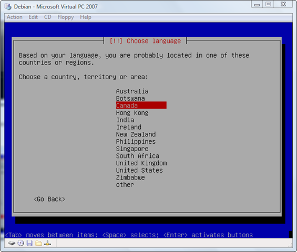
Task: Choose United Kingdom in the list
Action: (x=141, y=163)
